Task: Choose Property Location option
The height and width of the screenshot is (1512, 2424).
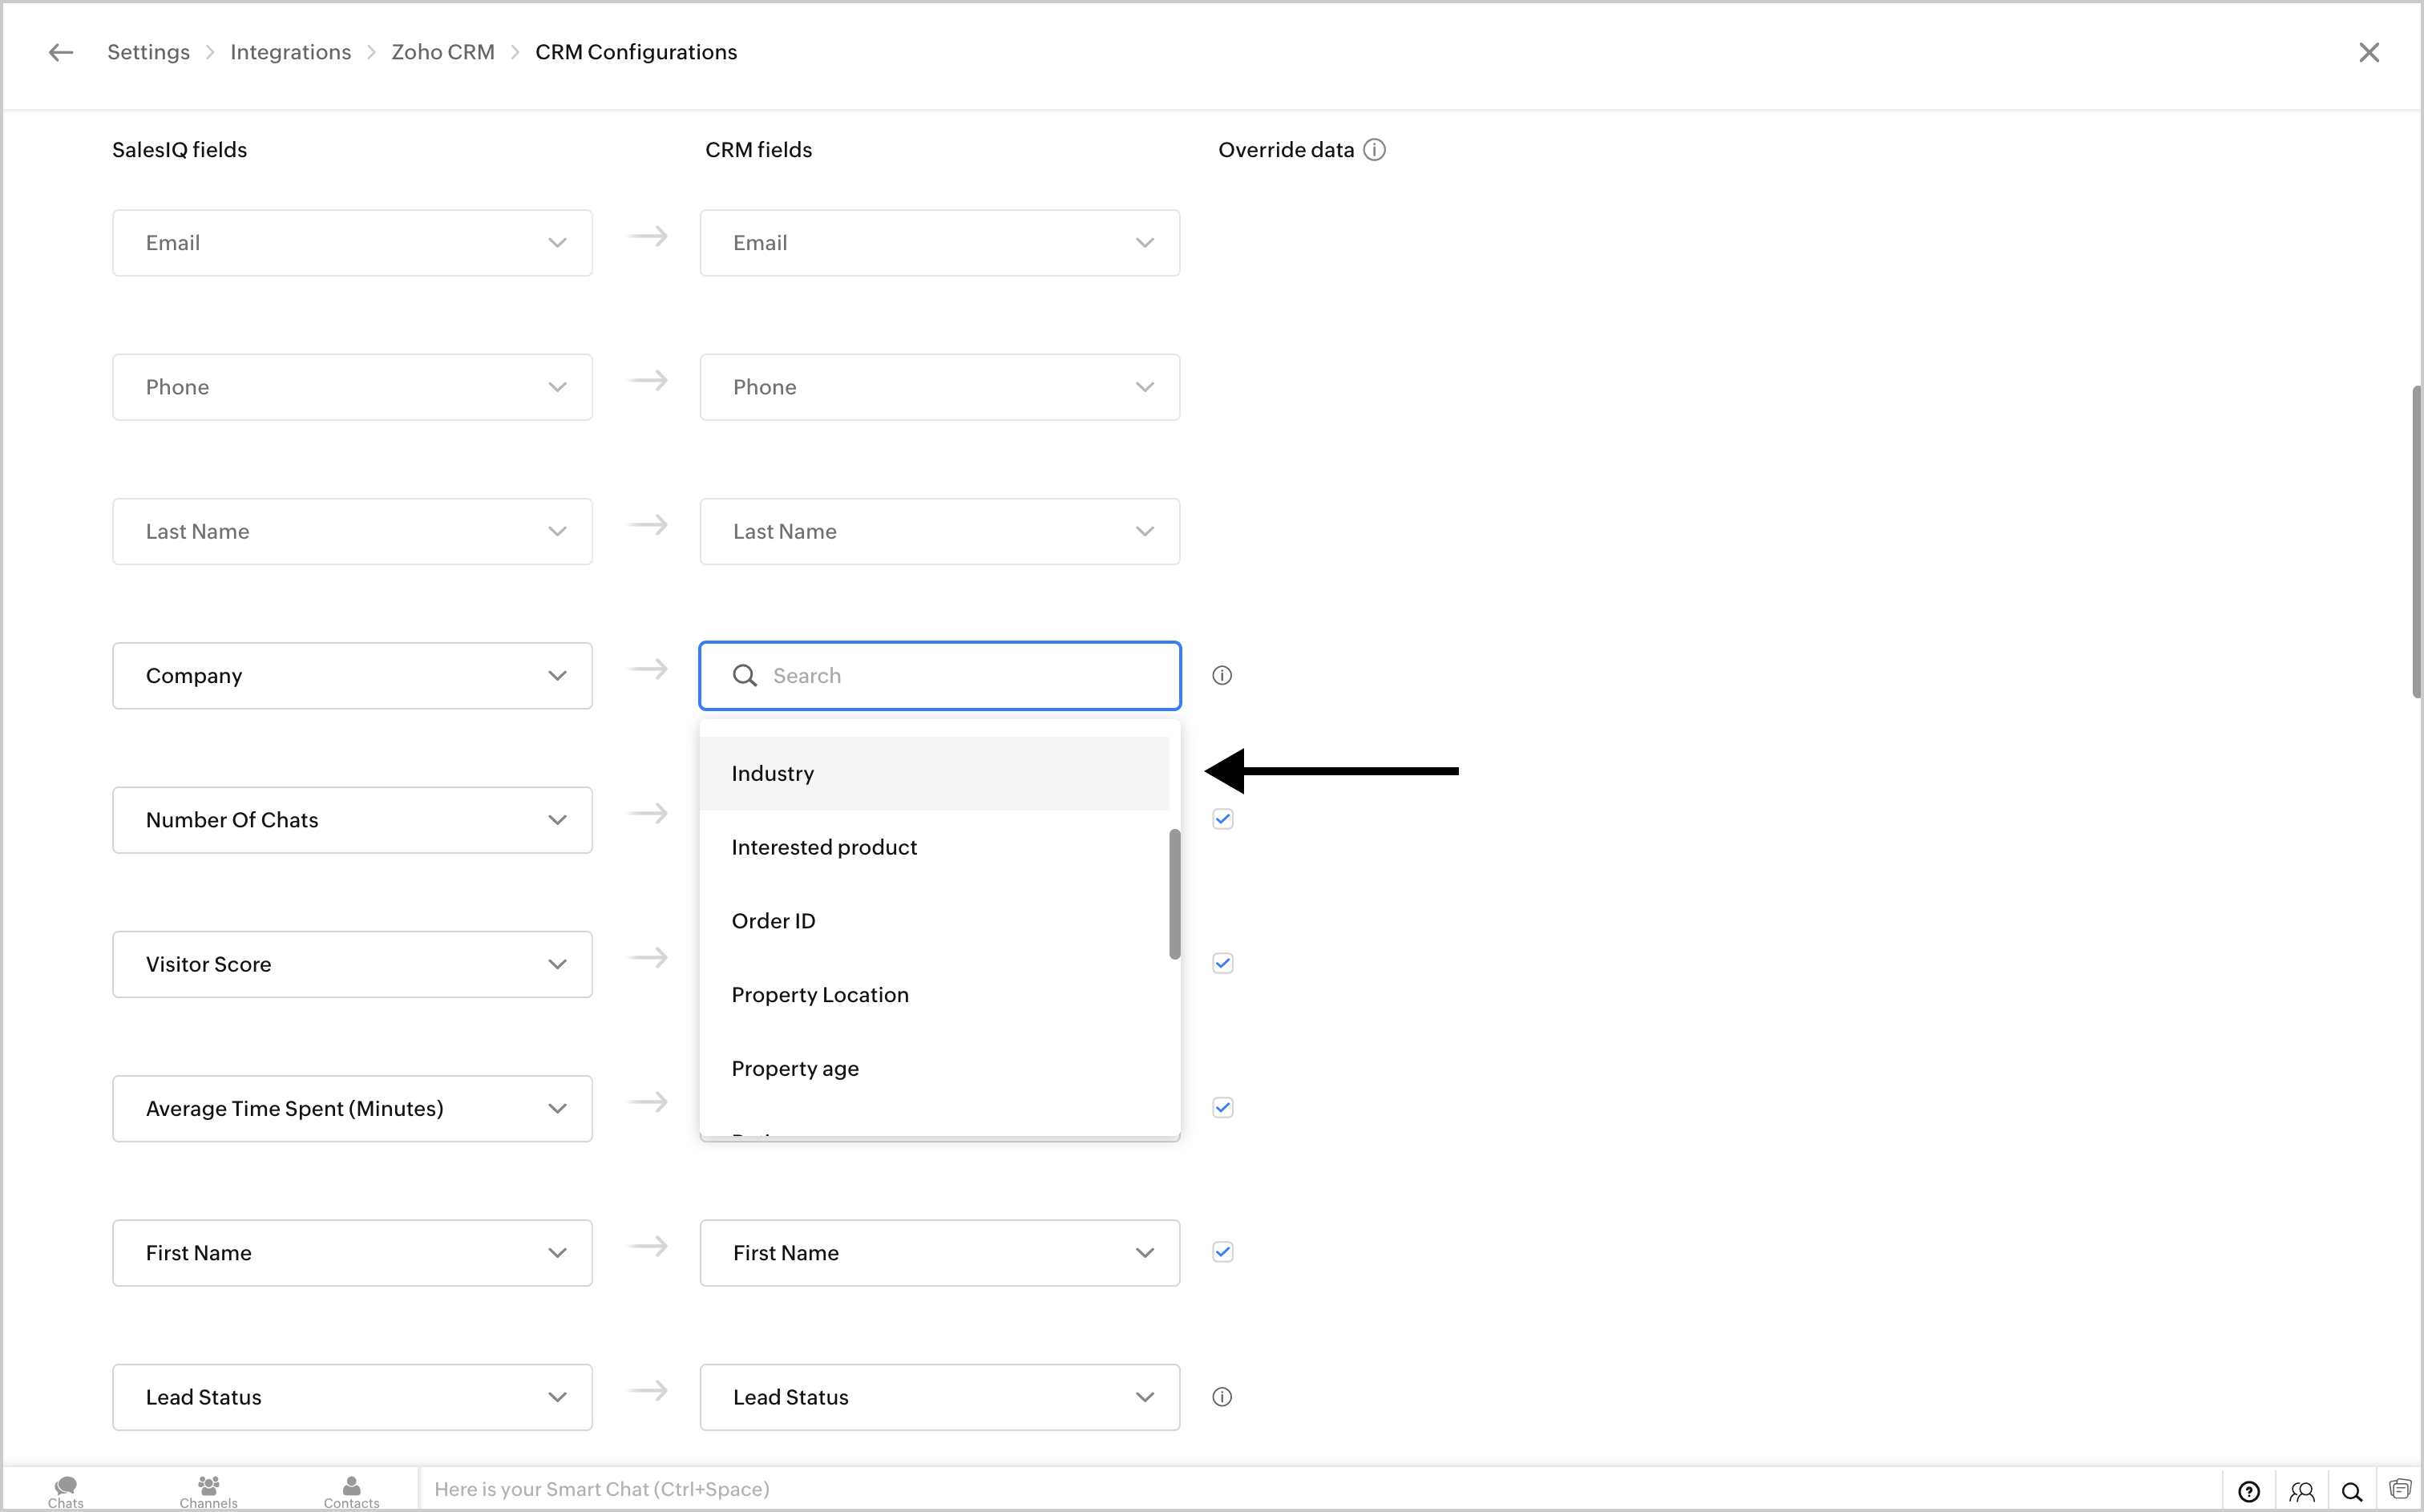Action: tap(820, 995)
